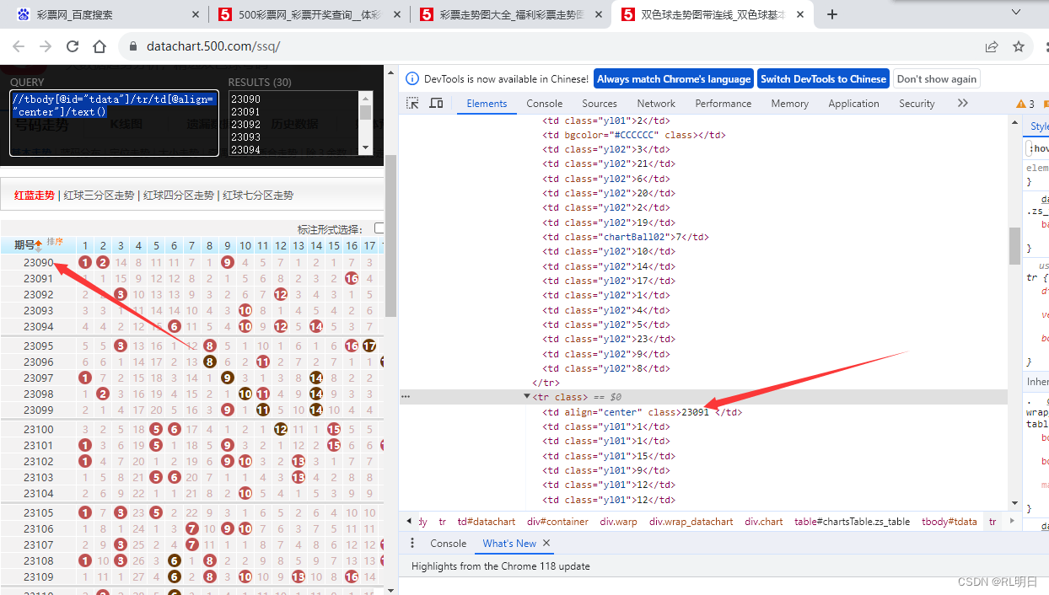The height and width of the screenshot is (595, 1049).
Task: Open the 红球七分区走势 link
Action: (258, 195)
